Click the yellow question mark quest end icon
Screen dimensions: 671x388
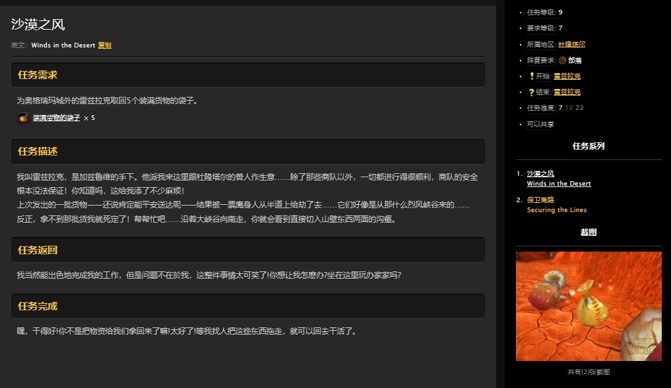[531, 92]
